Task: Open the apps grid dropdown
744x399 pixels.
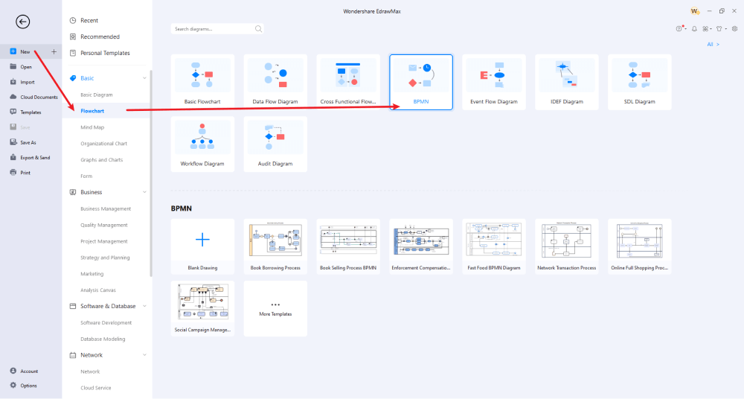Action: 707,29
